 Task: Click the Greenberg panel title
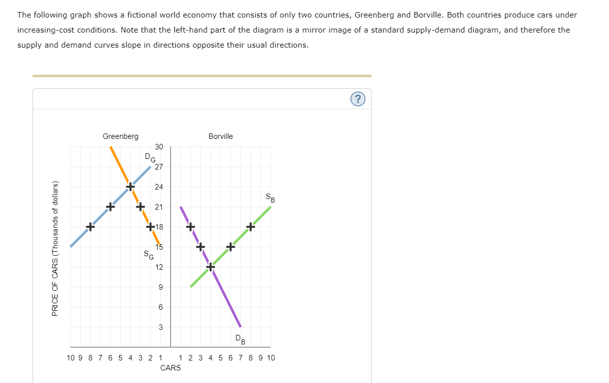(121, 136)
